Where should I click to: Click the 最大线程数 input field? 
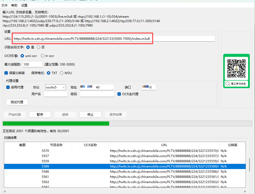pos(32,64)
